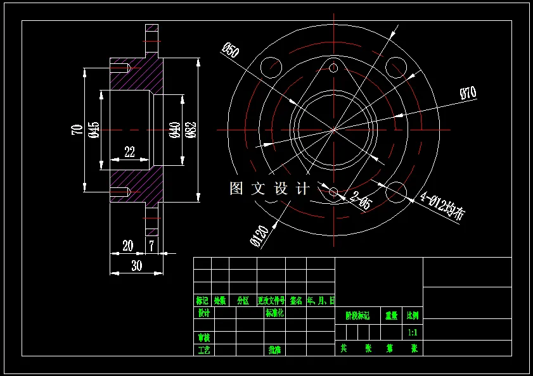533x376 pixels.
Task: Click the 工艺 label in title block
Action: [x=204, y=350]
